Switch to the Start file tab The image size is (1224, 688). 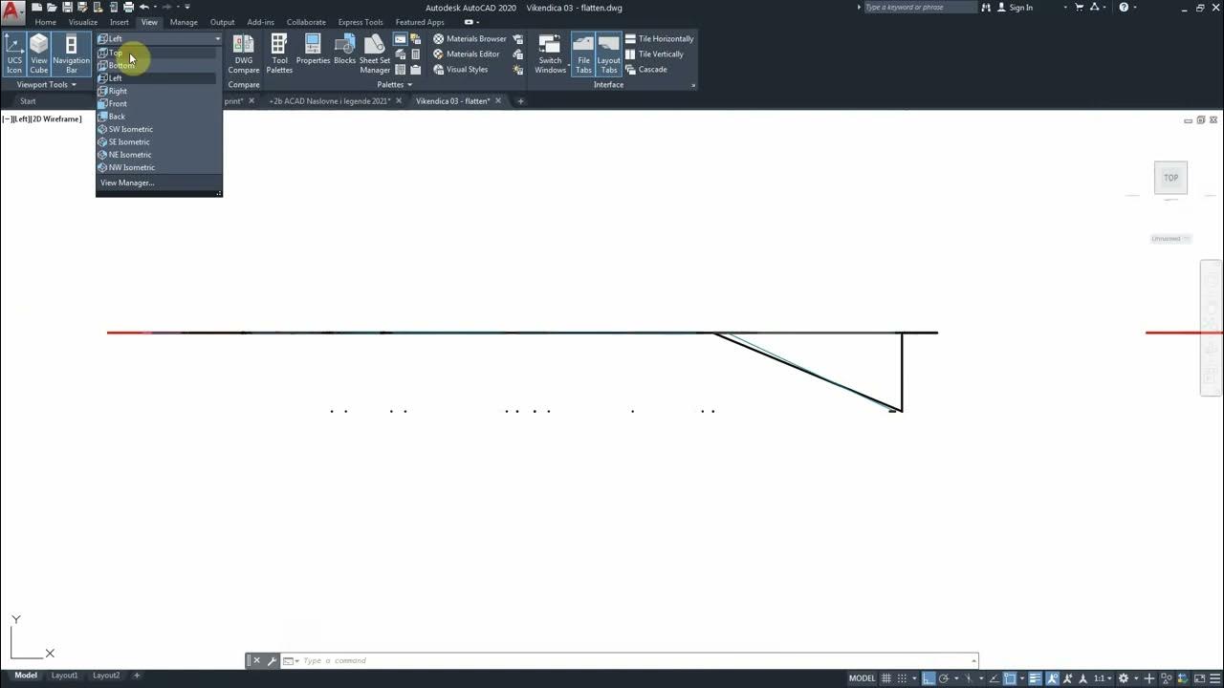[28, 100]
